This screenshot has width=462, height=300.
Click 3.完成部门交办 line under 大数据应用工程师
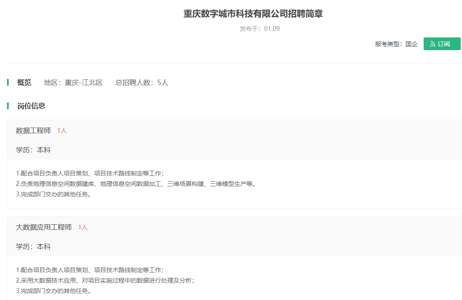(53, 291)
